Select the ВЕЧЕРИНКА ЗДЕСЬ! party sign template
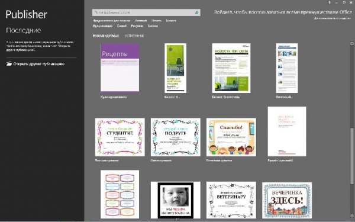355x222 pixels. [x=287, y=201]
